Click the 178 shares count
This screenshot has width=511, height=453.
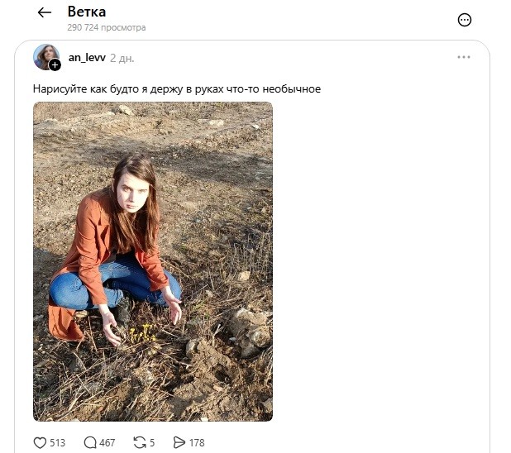point(197,443)
